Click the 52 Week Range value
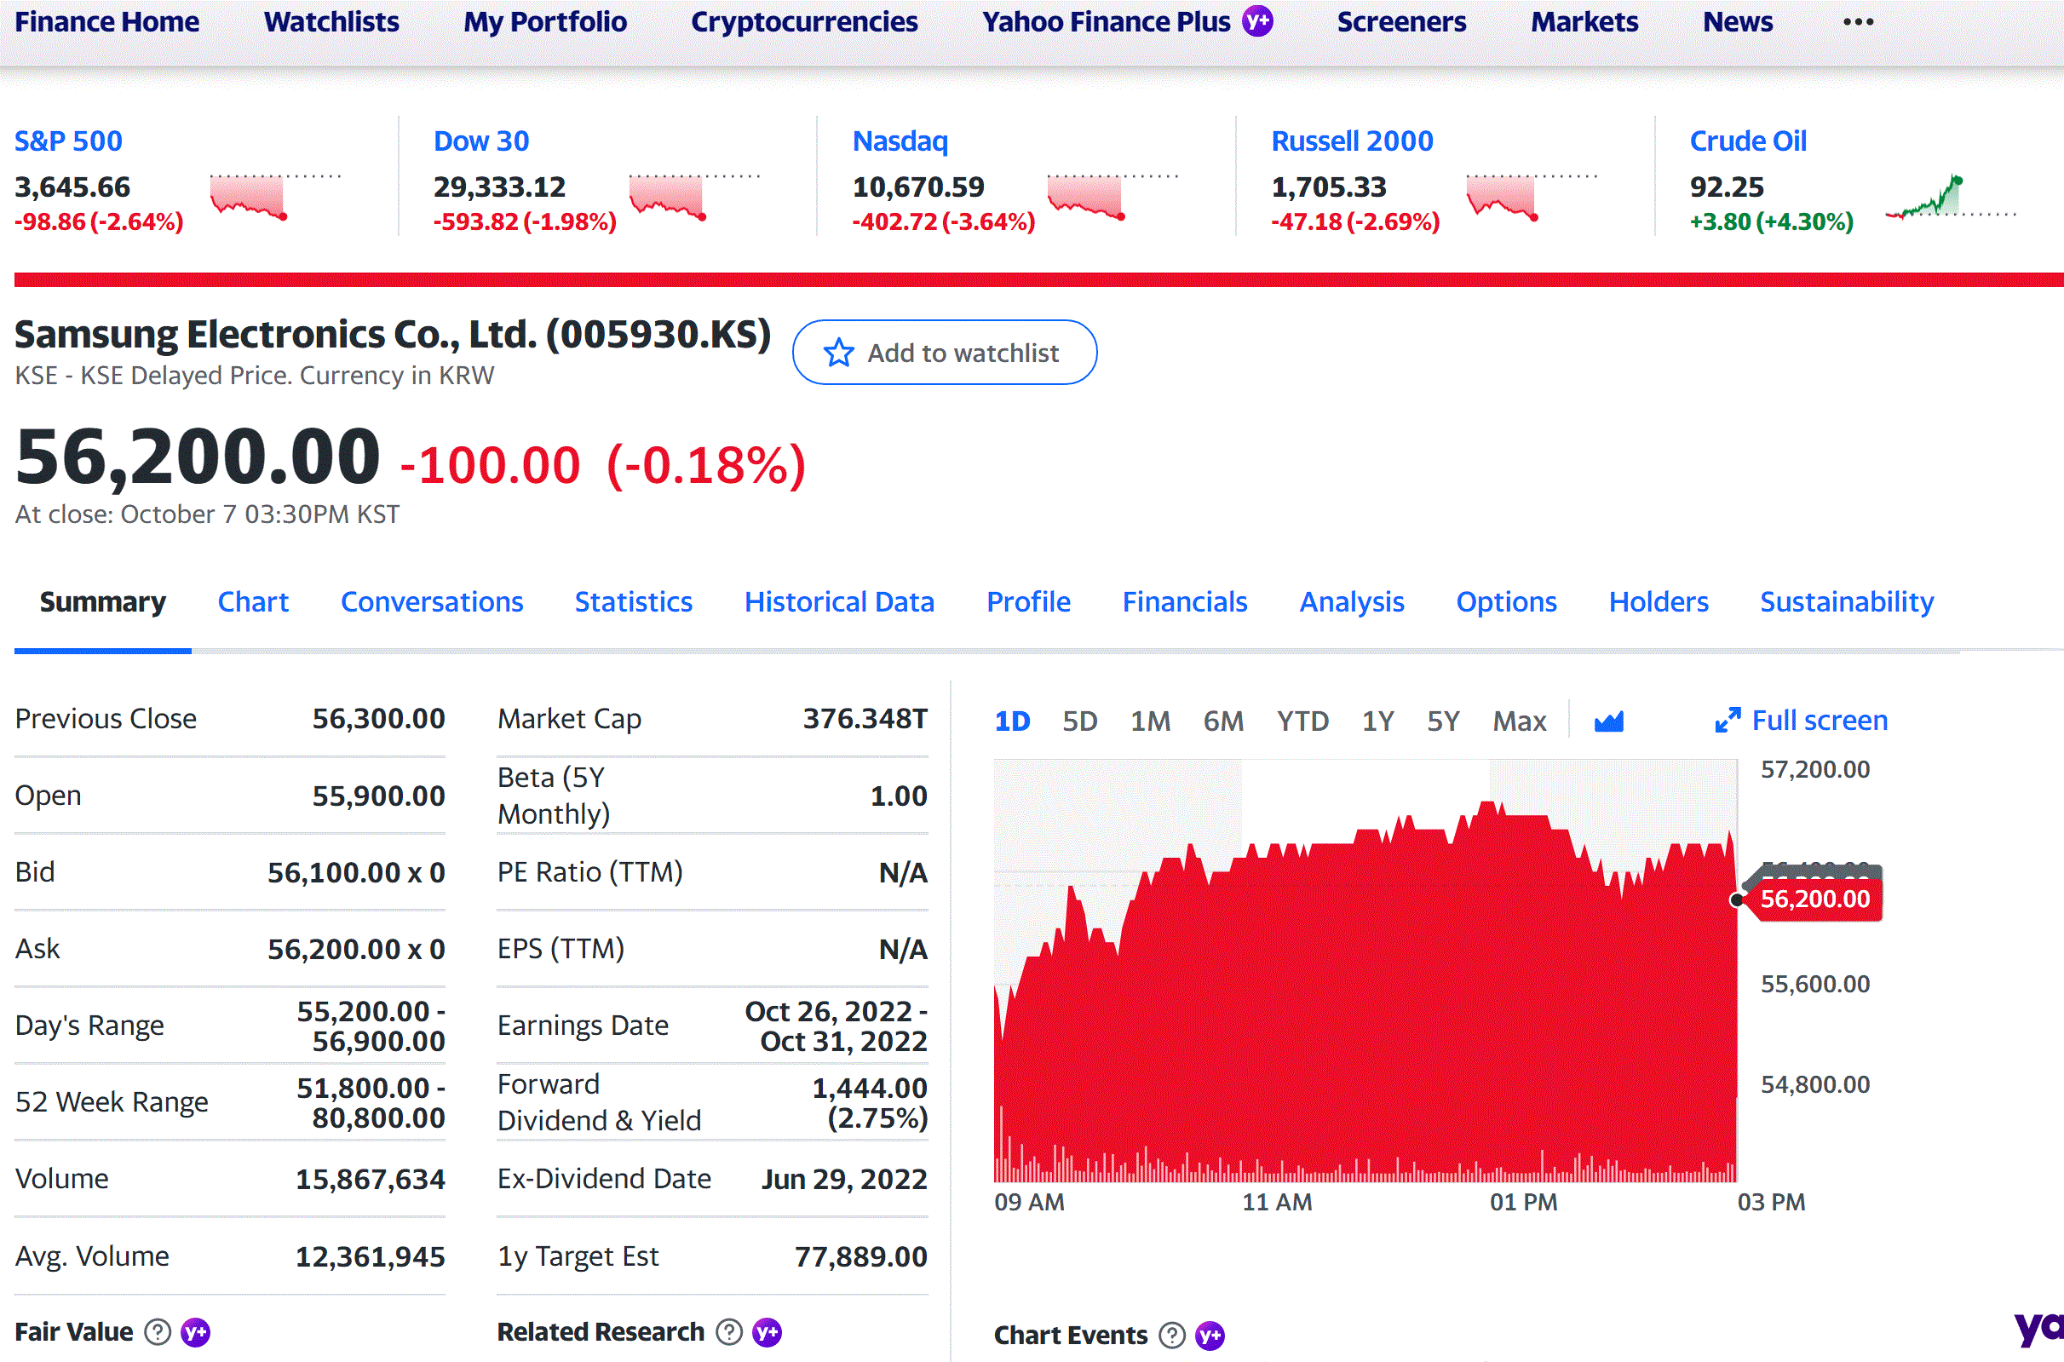The image size is (2064, 1362). click(371, 1102)
